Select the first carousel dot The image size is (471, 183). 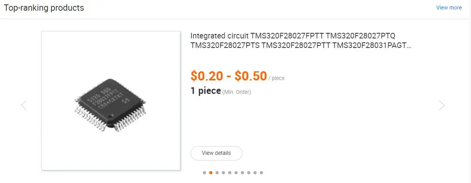pos(204,173)
